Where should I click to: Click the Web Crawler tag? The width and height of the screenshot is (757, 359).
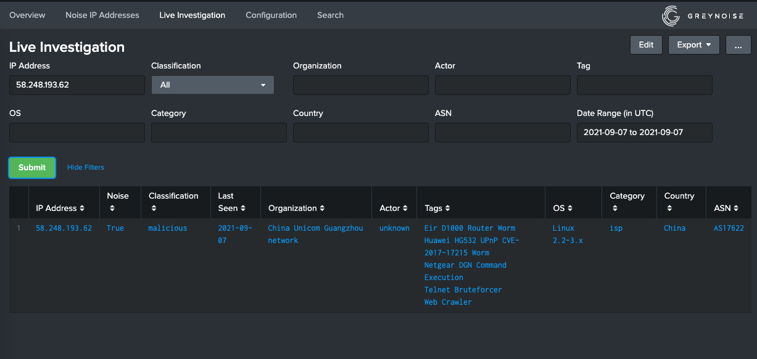click(448, 302)
